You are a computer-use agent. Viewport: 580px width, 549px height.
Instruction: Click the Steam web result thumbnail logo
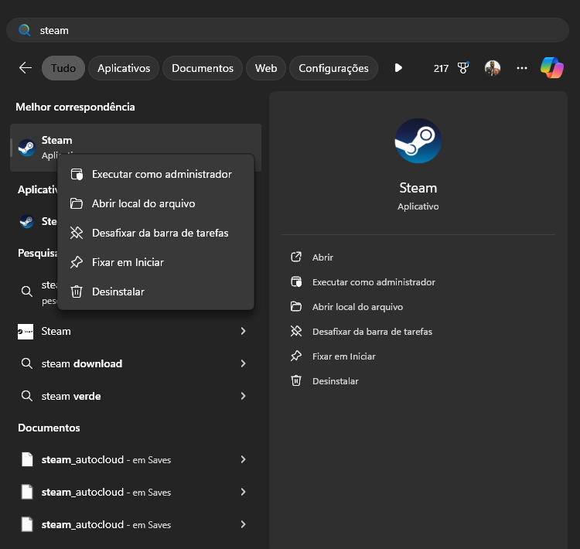[x=26, y=332]
